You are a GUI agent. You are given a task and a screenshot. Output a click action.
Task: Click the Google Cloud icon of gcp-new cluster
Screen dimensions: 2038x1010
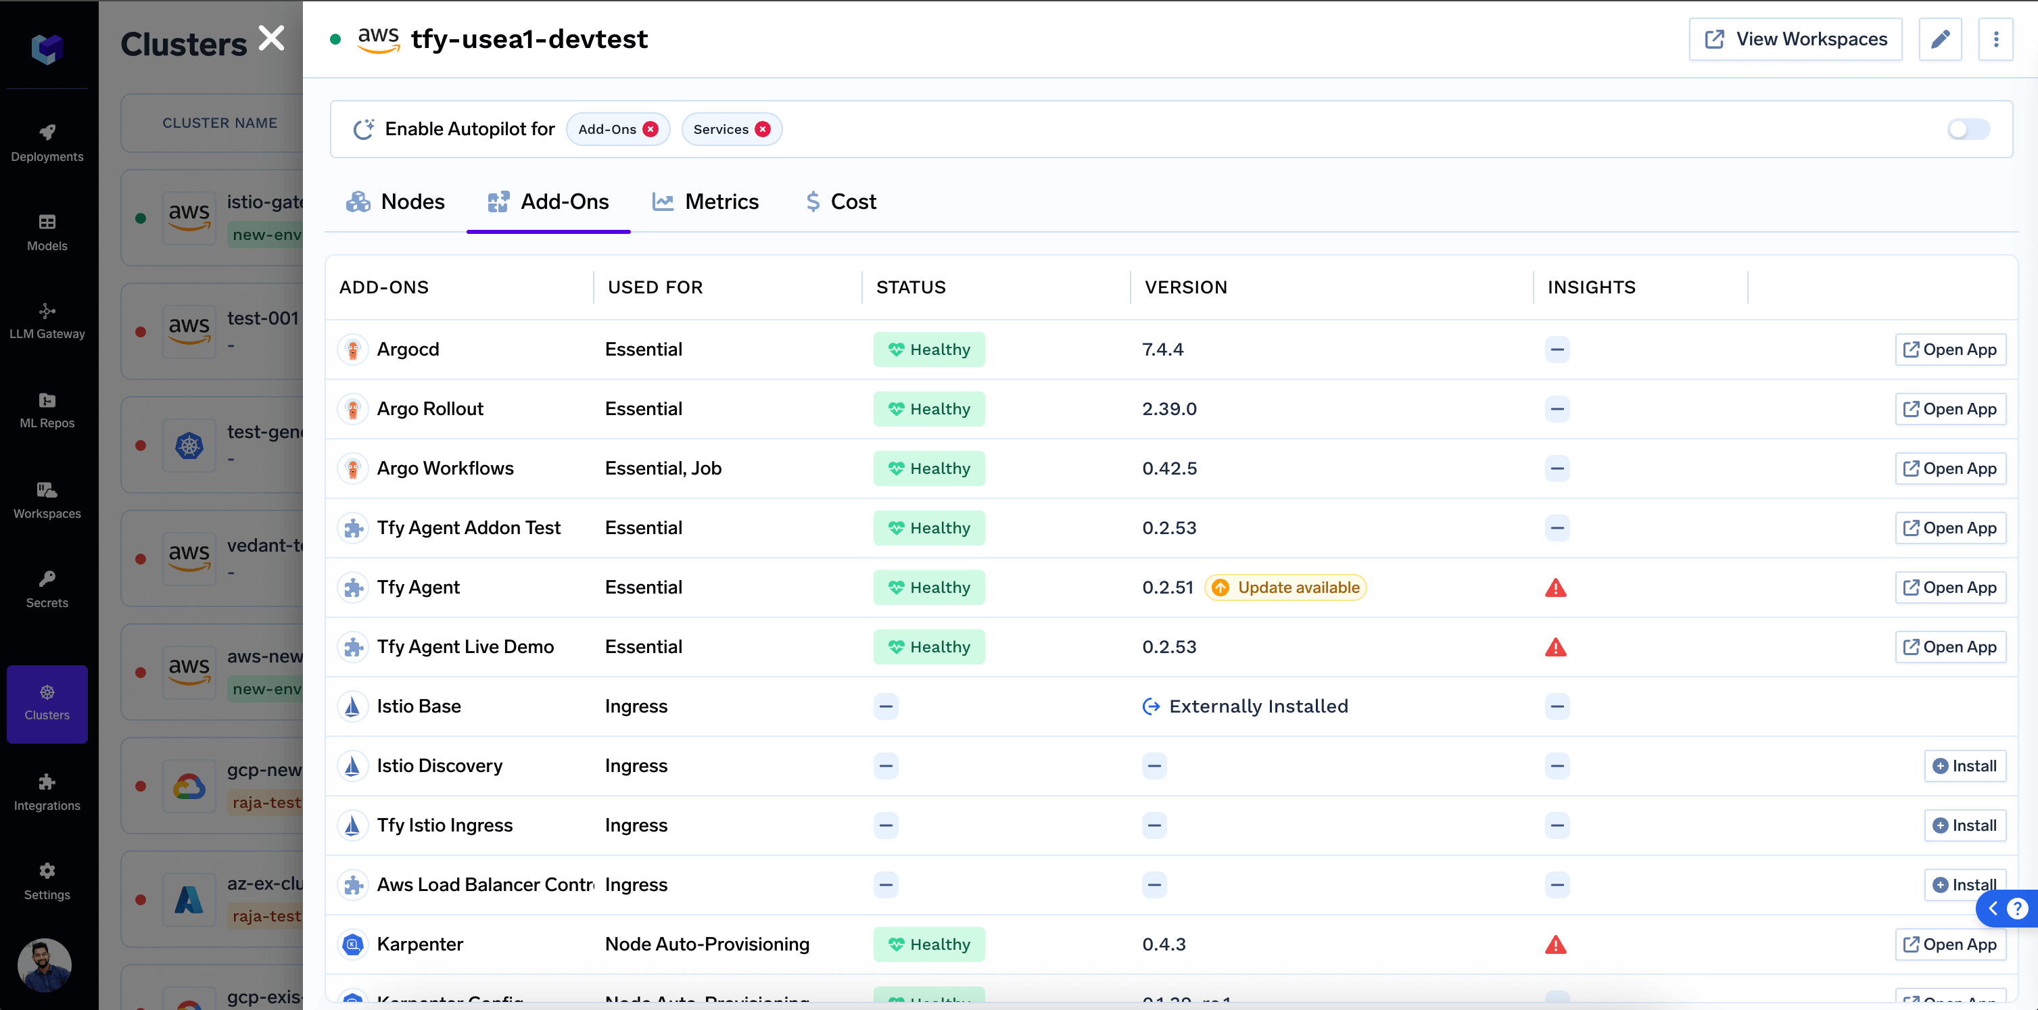pyautogui.click(x=189, y=786)
